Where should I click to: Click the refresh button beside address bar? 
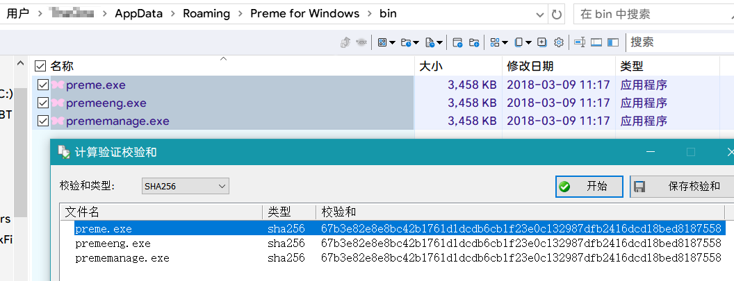[x=556, y=14]
